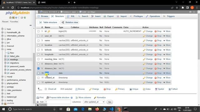Screen dimensions: 200x112
Task: Uncheck the distance_km column checkbox
Action: (x=38, y=68)
